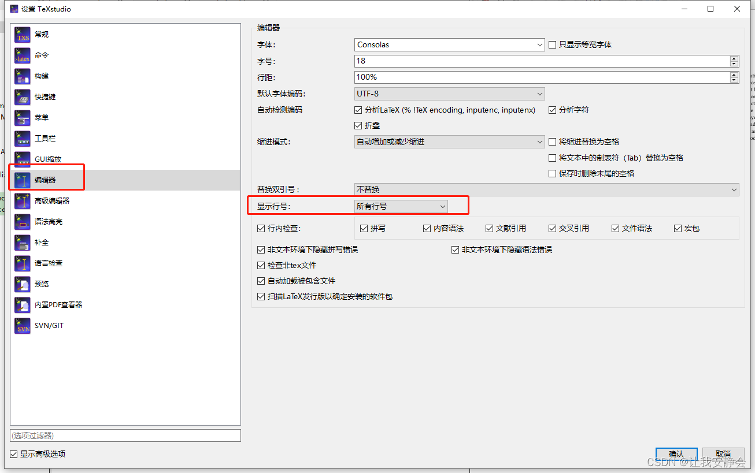Open the 字体 Consolas dropdown

click(449, 44)
